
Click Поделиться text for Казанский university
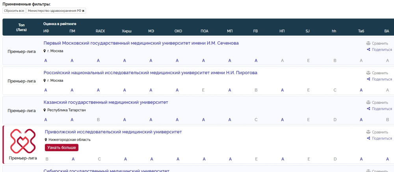click(x=382, y=109)
